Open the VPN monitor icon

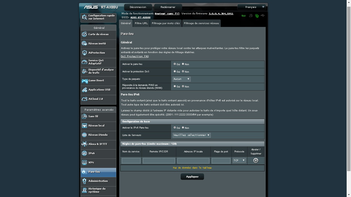pyautogui.click(x=84, y=163)
